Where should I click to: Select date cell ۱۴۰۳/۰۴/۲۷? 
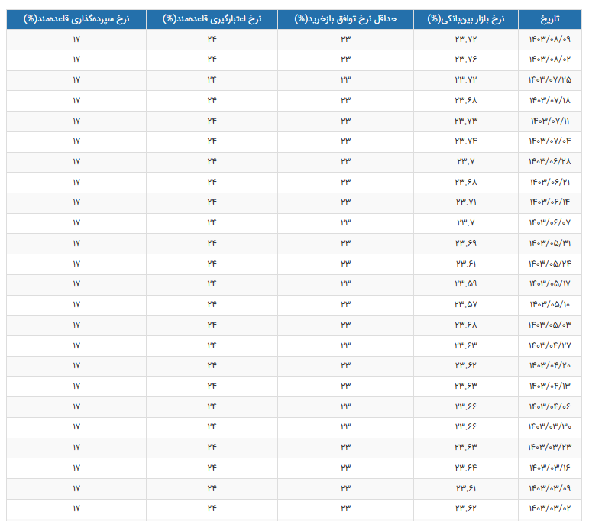point(549,345)
